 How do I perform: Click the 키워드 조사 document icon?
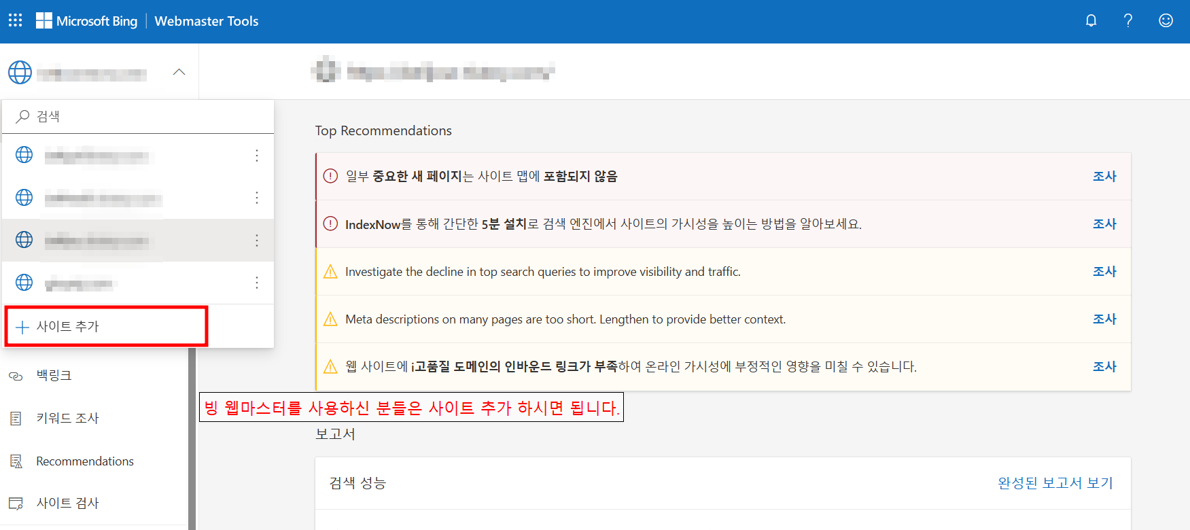tap(16, 419)
